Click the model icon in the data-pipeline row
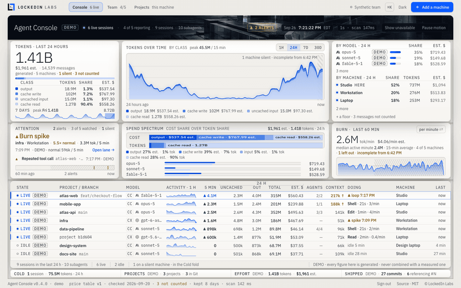The image size is (461, 288). tap(137, 229)
